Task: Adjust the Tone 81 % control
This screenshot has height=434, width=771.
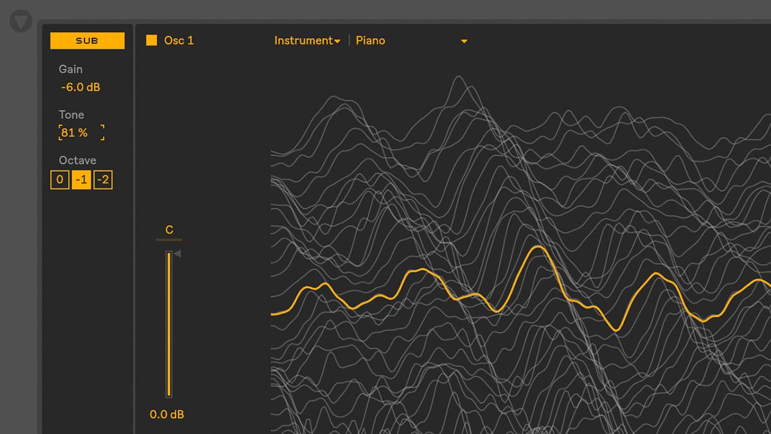Action: pos(73,132)
